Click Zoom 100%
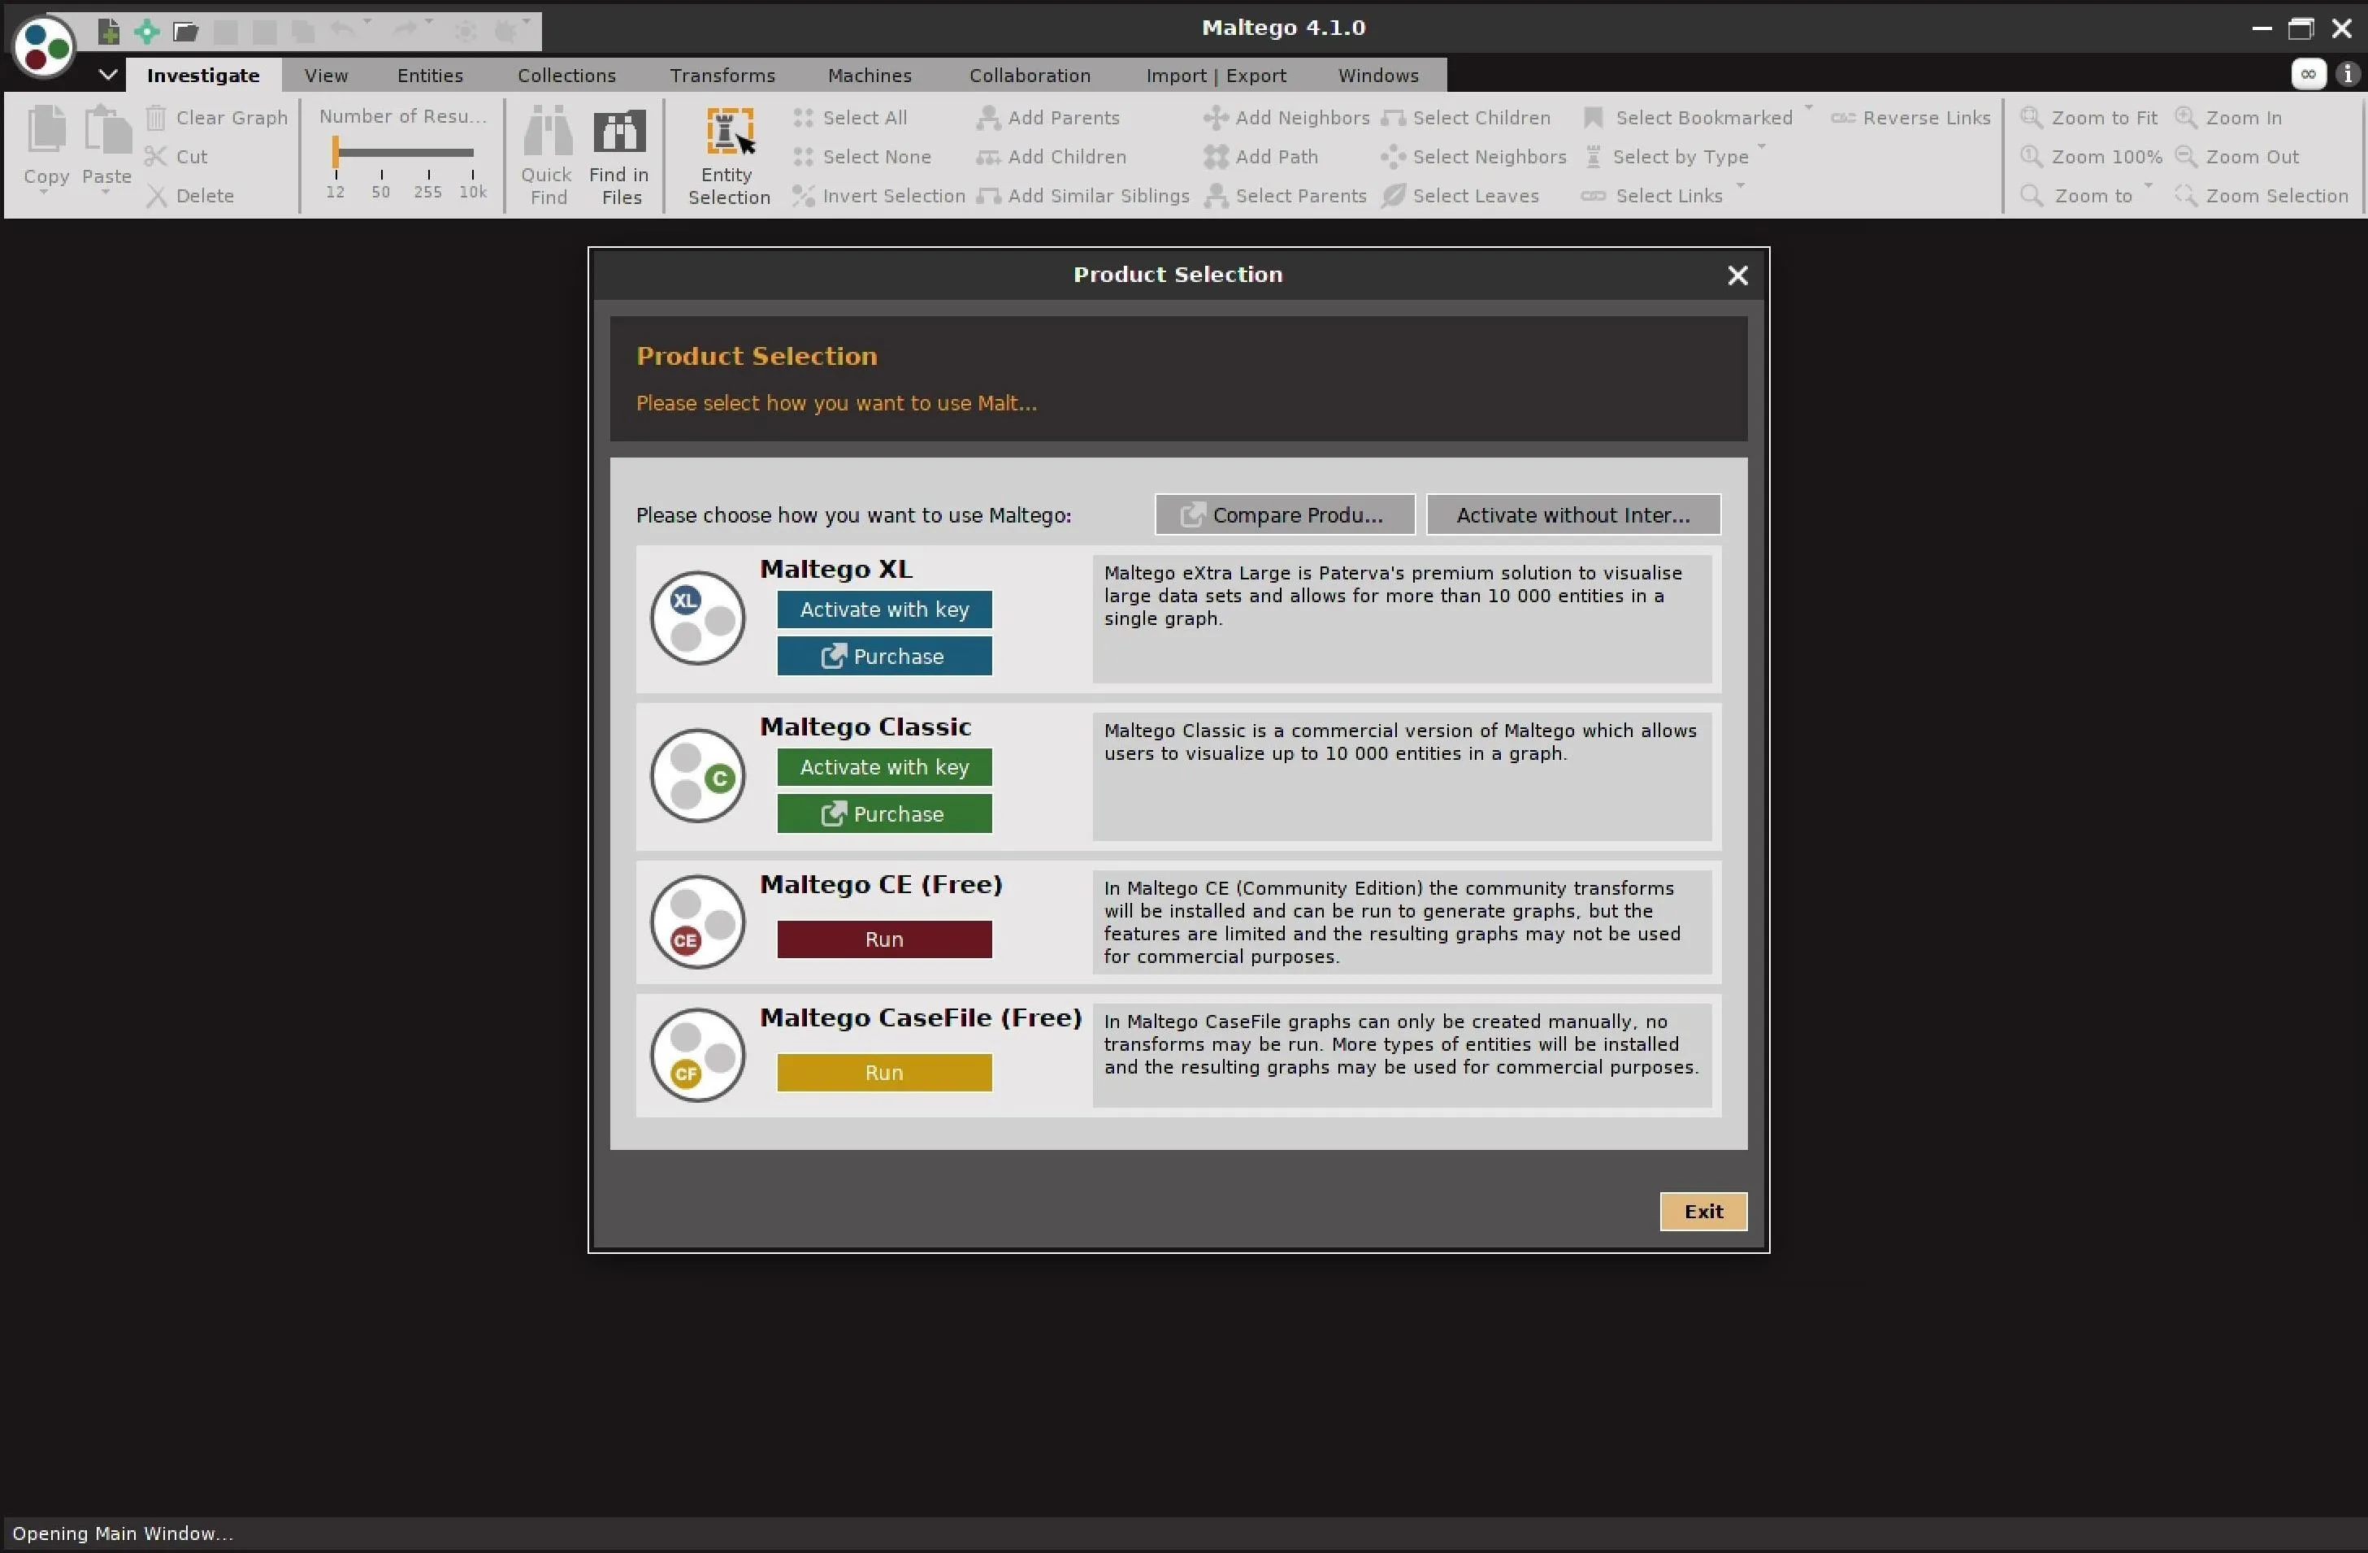Viewport: 2368px width, 1553px height. (2092, 156)
